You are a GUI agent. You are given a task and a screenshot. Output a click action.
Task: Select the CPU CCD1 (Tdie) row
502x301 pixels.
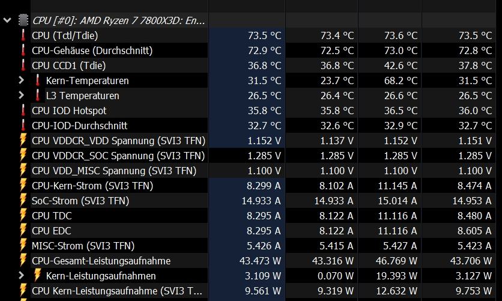pyautogui.click(x=69, y=65)
